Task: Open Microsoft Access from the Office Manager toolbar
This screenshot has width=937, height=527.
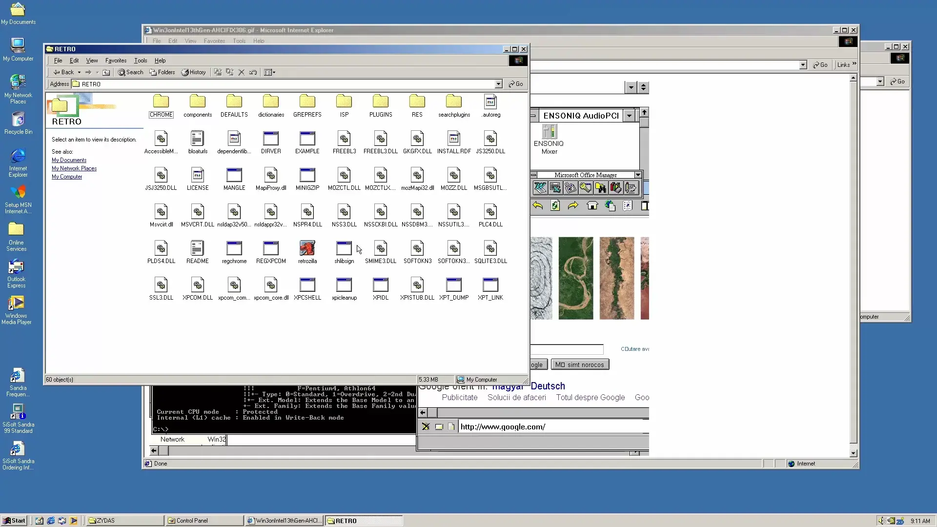Action: coord(586,188)
